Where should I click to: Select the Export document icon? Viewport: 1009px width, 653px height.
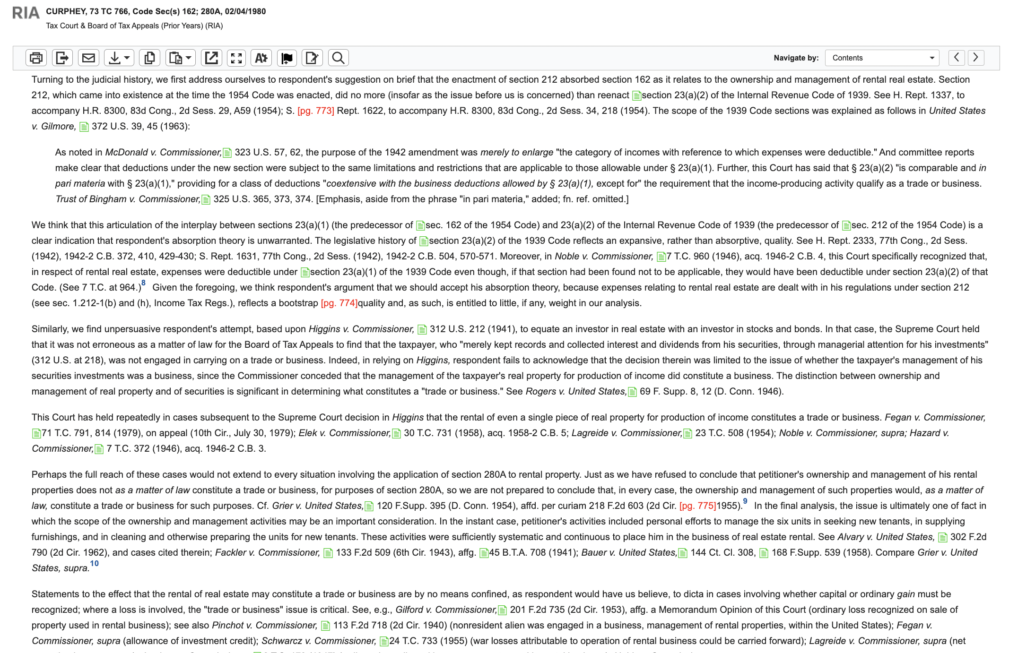[x=62, y=58]
